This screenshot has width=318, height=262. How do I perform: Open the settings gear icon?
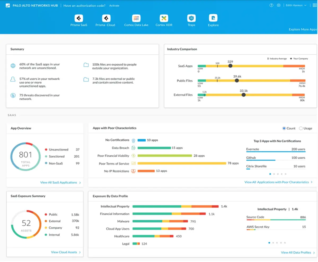pyautogui.click(x=279, y=5)
